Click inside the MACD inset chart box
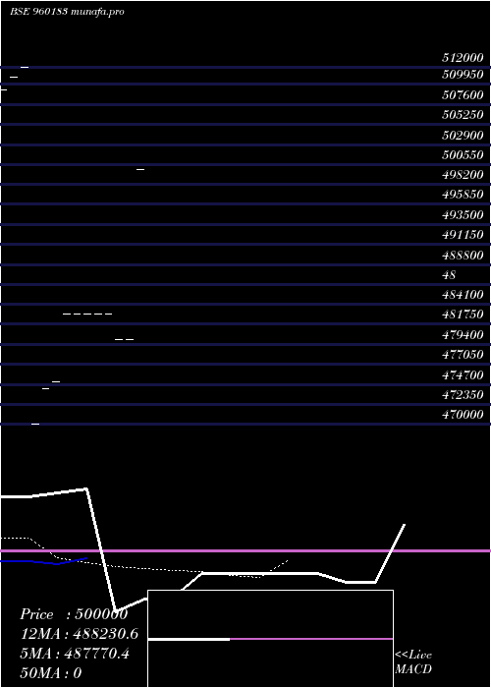491x688 pixels. [x=270, y=639]
